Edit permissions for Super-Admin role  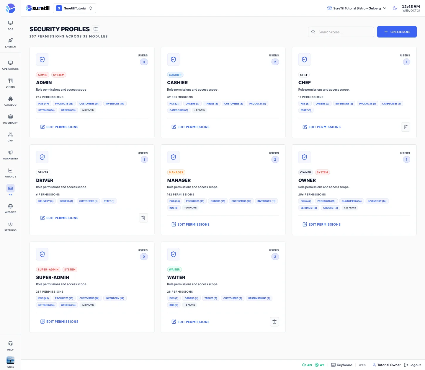[x=59, y=322]
